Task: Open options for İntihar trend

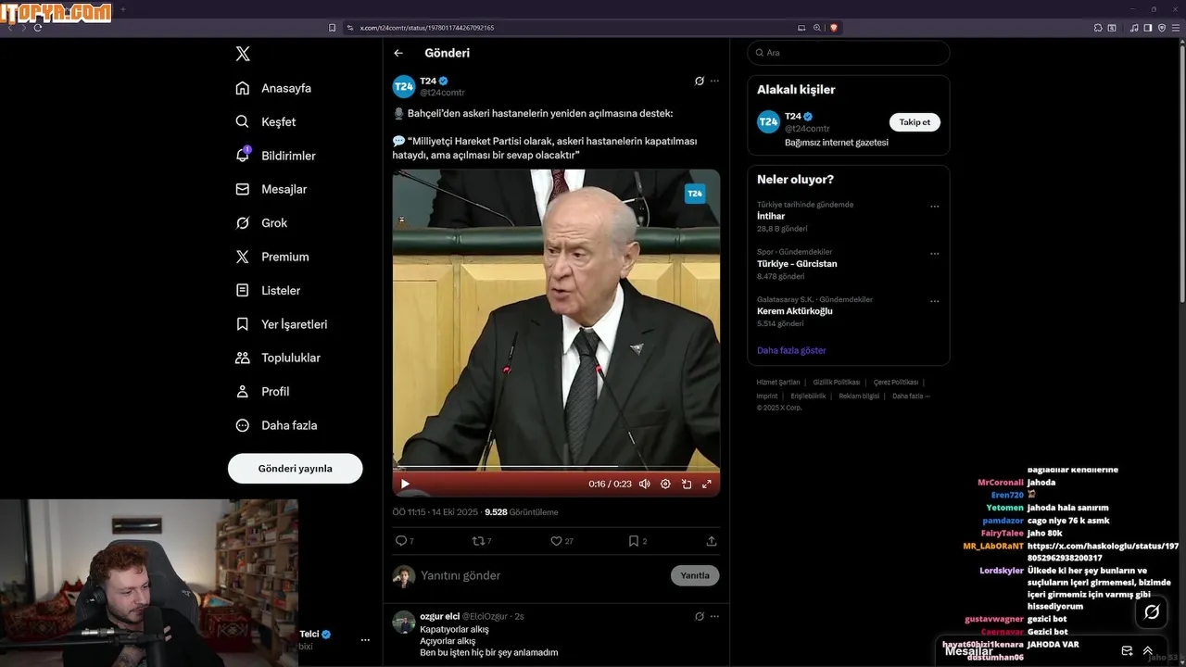Action: pyautogui.click(x=934, y=207)
